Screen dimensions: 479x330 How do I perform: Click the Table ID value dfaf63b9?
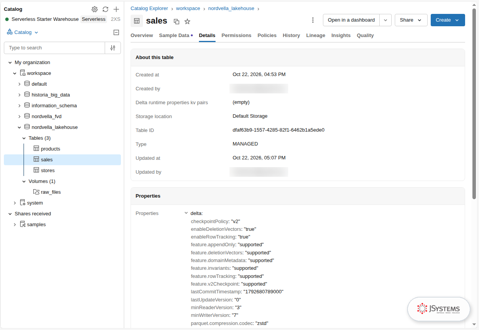[x=279, y=130]
